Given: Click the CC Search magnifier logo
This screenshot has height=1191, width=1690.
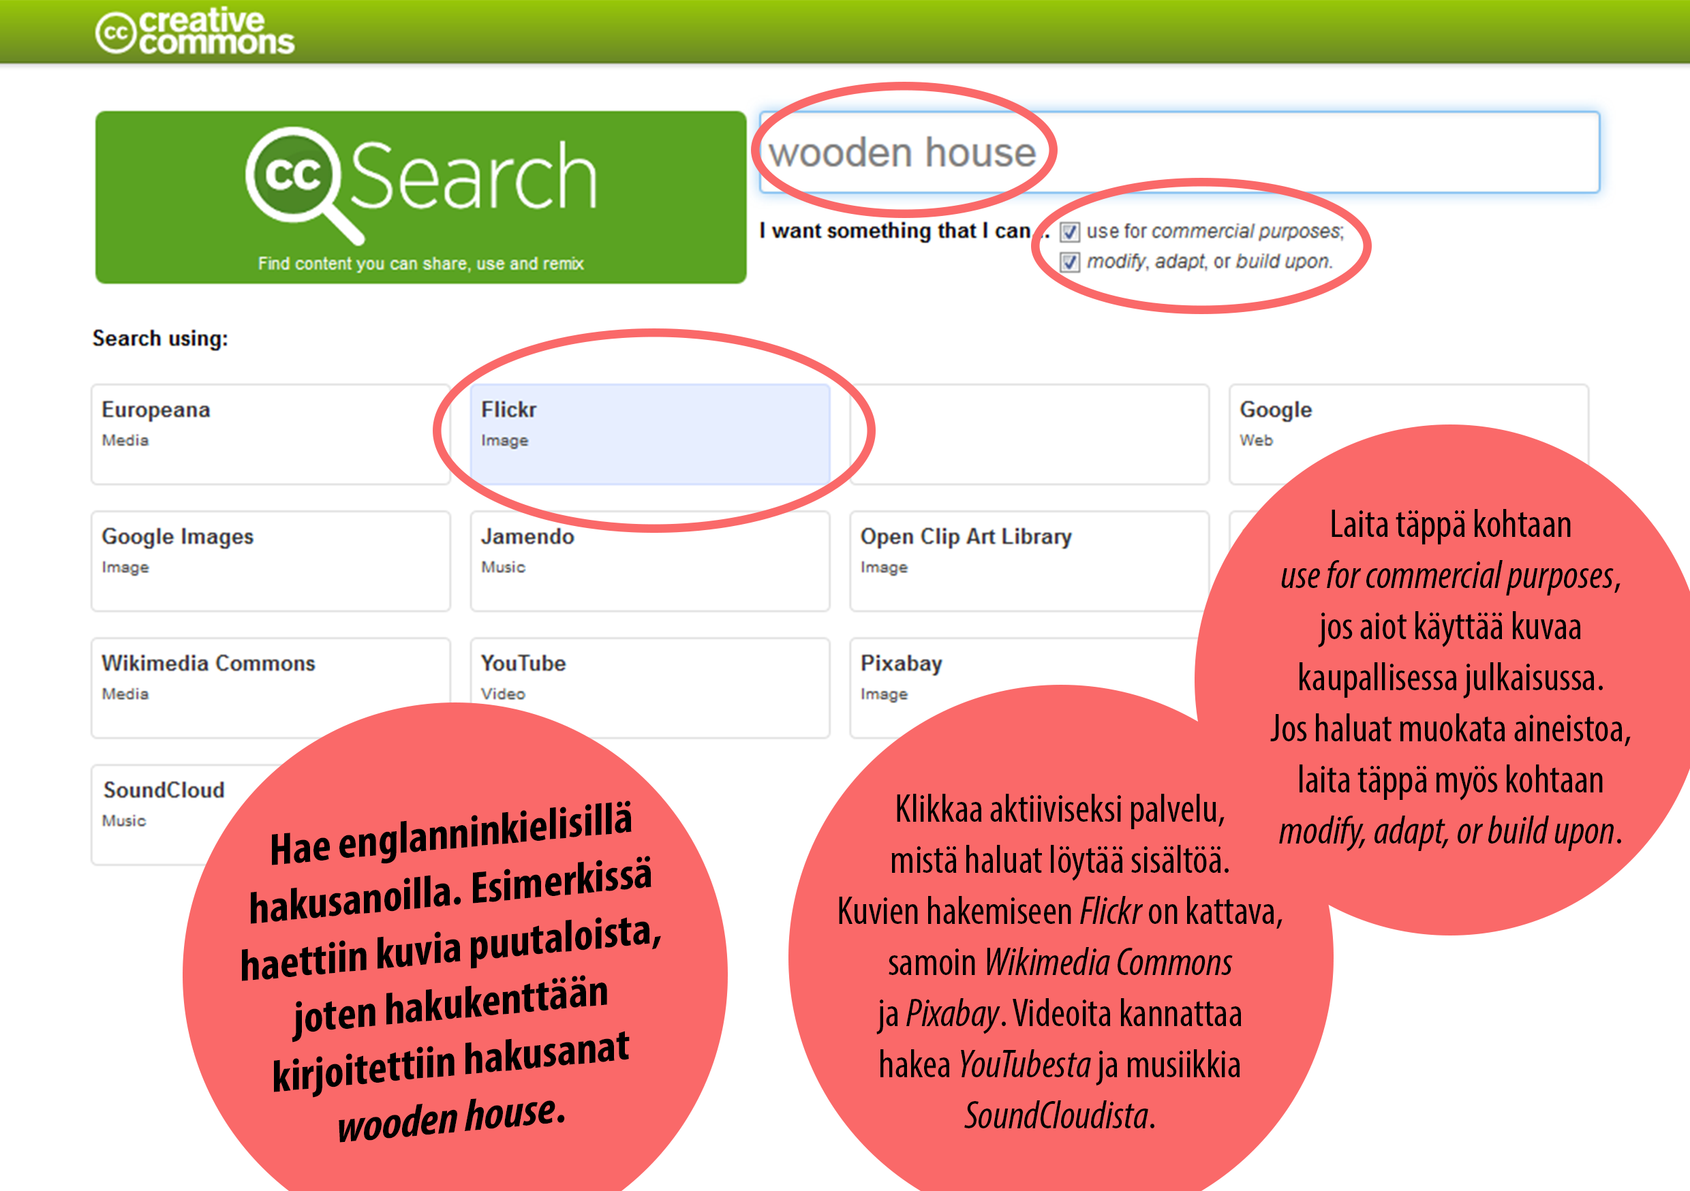Looking at the screenshot, I should point(305,185).
